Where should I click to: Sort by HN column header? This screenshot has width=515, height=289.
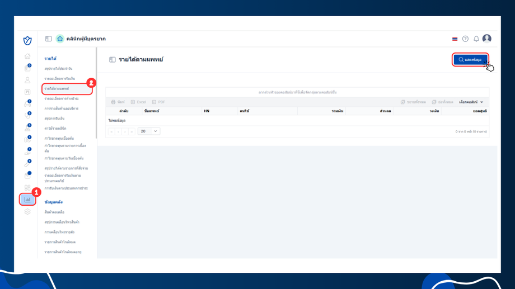[x=220, y=111]
